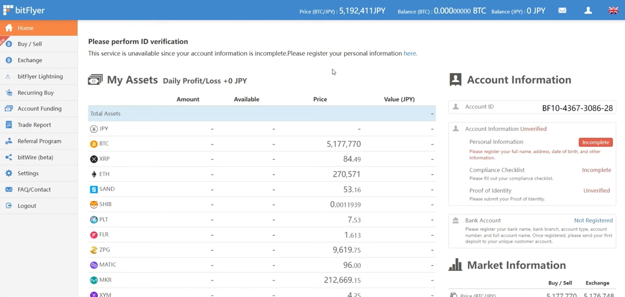Click the Logout arrow icon
Screen dimensions: 625x297
(9, 205)
